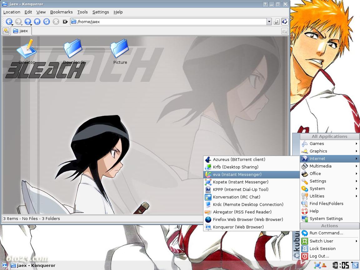The width and height of the screenshot is (360, 270).
Task: Open the Picture folder icon
Action: point(120,52)
